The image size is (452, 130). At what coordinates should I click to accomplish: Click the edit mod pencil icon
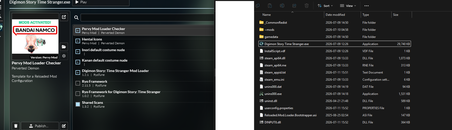(x=64, y=126)
